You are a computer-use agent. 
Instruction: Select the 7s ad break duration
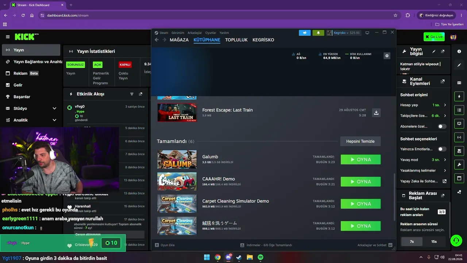coord(412,241)
